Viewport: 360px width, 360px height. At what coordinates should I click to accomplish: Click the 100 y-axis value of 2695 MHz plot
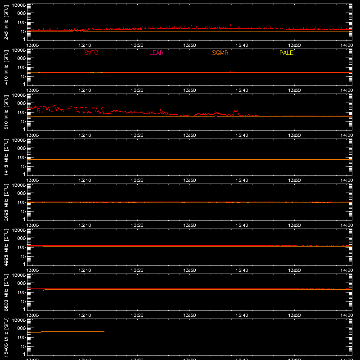point(22,202)
